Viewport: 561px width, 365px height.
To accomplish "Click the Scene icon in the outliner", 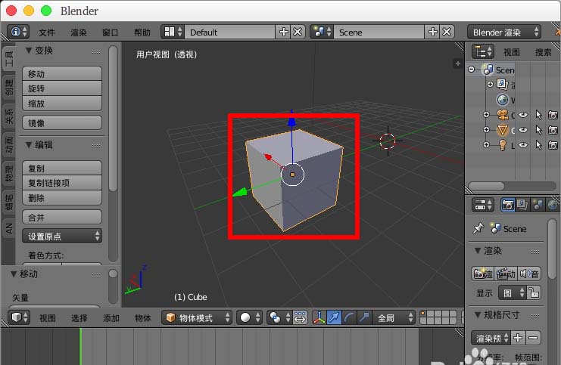I will (488, 70).
